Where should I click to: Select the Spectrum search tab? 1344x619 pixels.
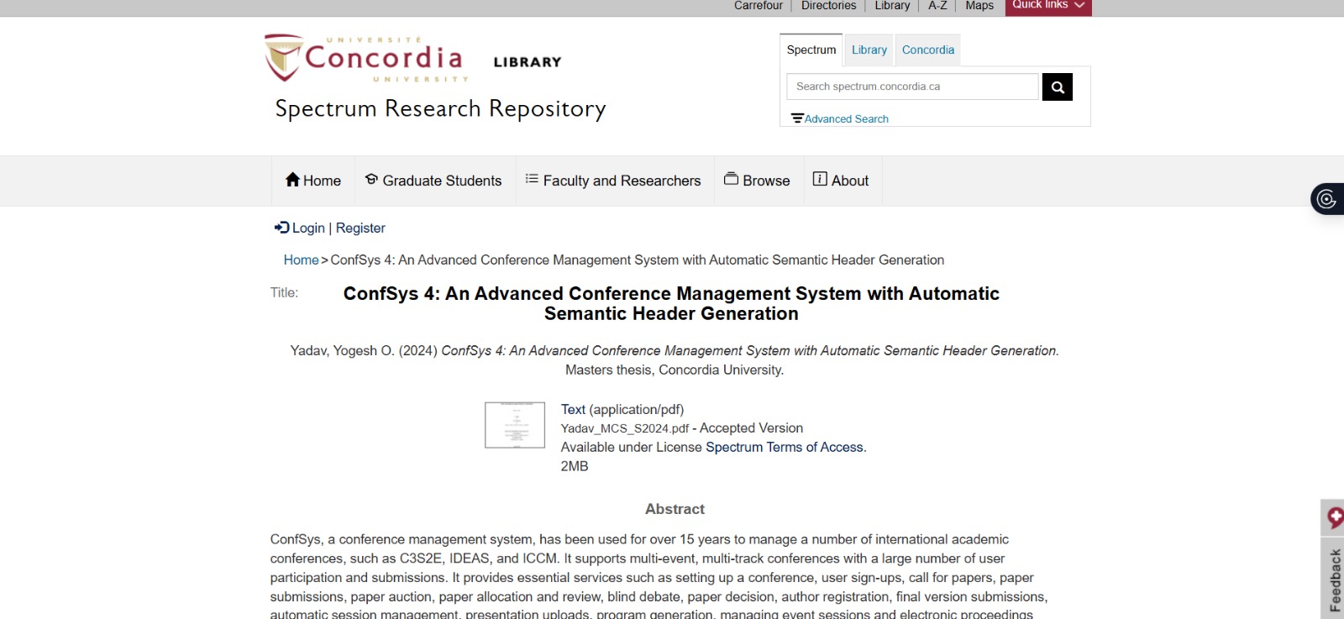coord(811,50)
